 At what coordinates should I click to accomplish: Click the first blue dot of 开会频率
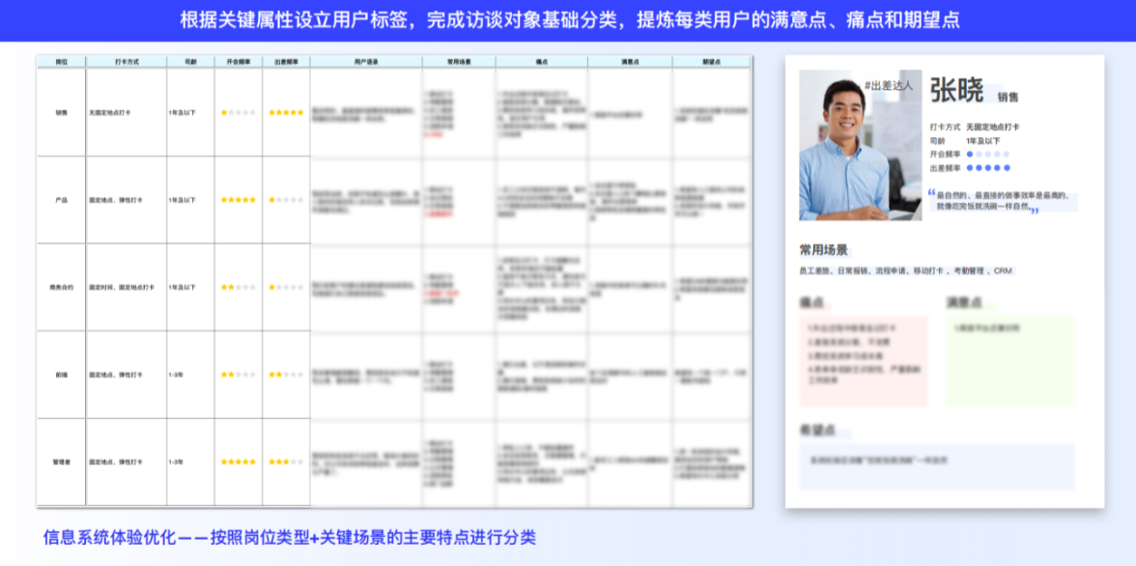[970, 154]
